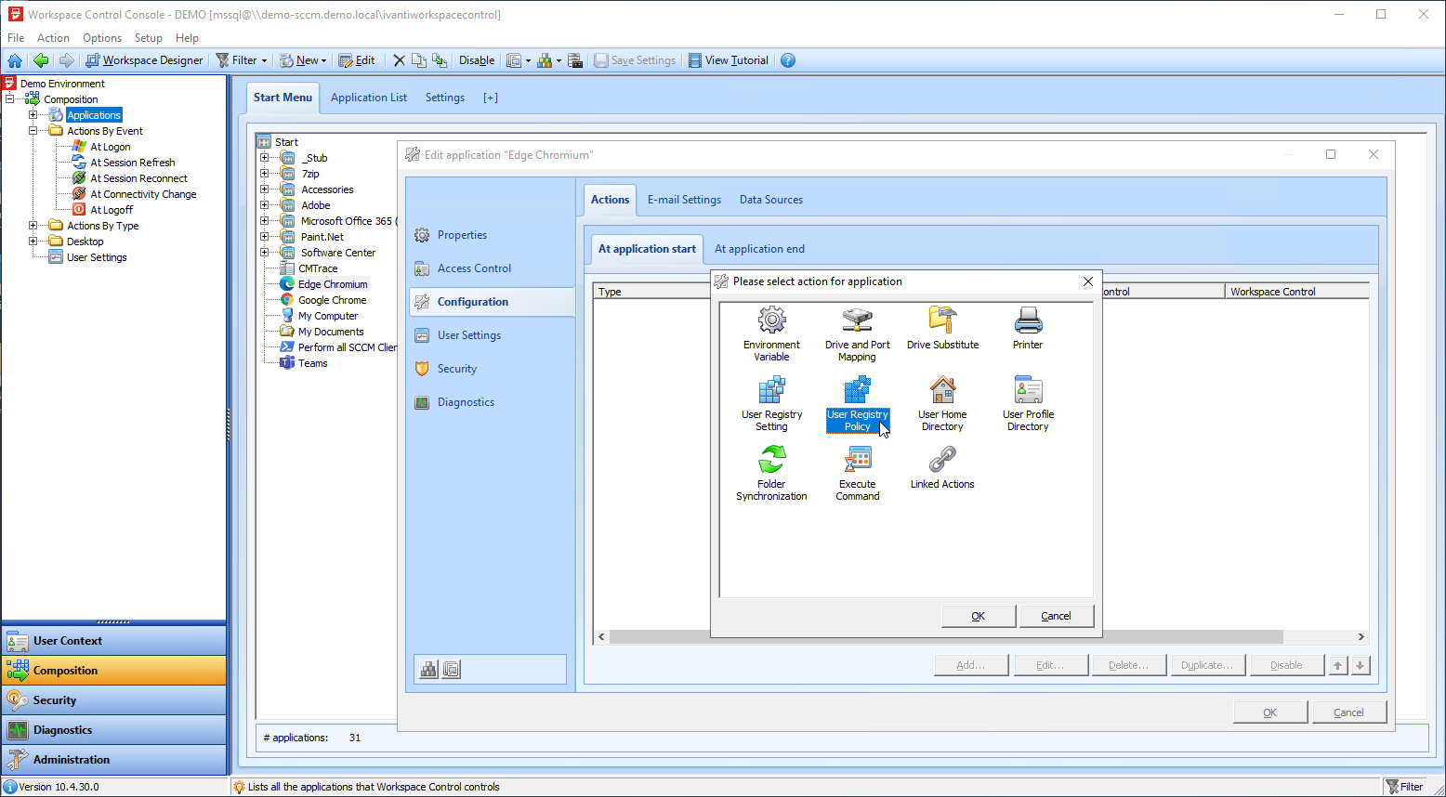Switch to the At application end tab

point(759,249)
